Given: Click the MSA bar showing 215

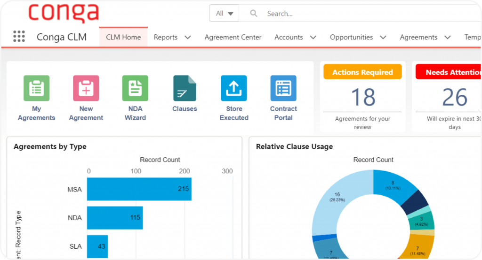Looking at the screenshot, I should pos(139,189).
